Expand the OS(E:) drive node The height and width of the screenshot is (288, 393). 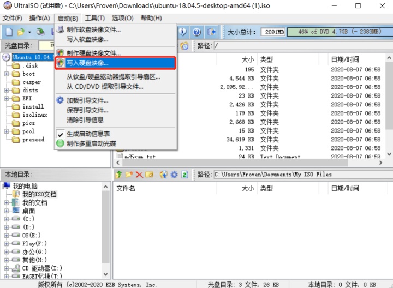(7, 236)
